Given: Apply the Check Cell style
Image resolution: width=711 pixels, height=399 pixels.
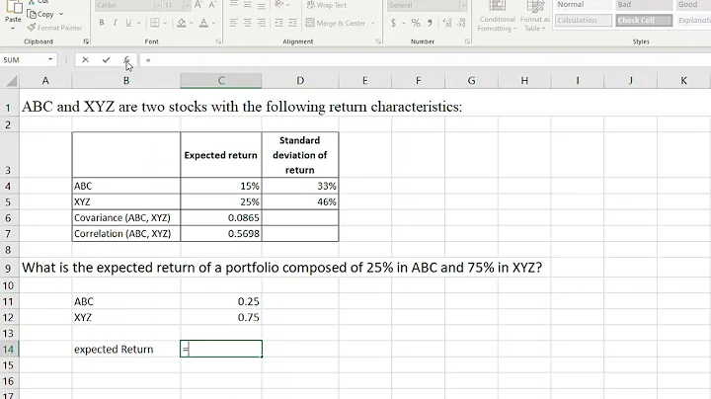Looking at the screenshot, I should click(x=644, y=21).
